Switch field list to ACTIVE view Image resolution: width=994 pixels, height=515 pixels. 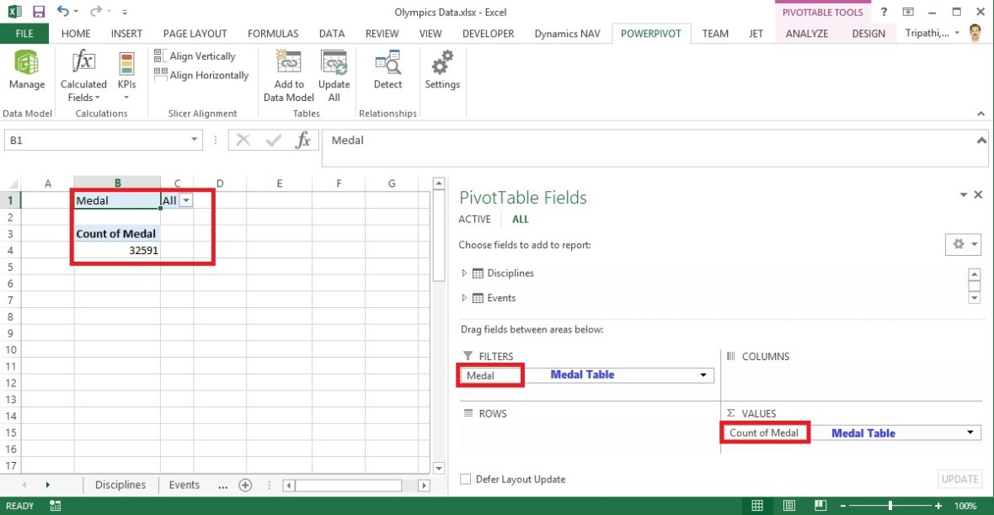[474, 219]
